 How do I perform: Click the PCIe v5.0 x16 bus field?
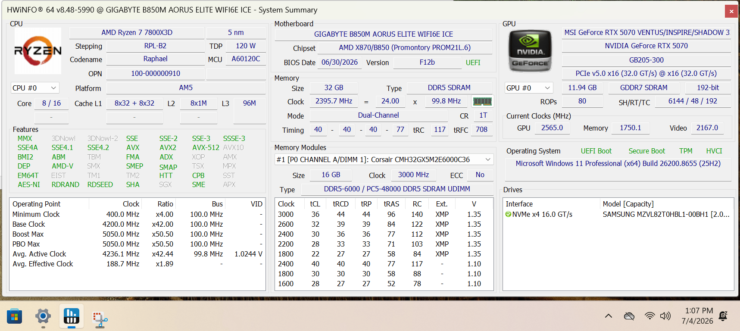click(646, 74)
